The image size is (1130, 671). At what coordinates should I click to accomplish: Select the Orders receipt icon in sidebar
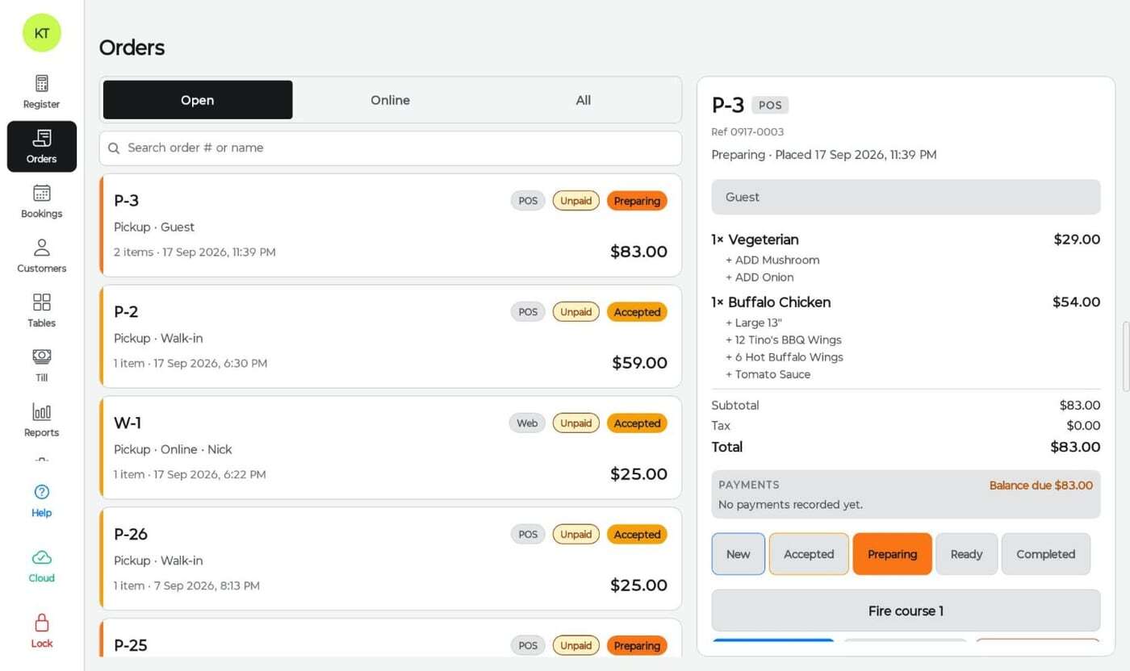point(42,138)
